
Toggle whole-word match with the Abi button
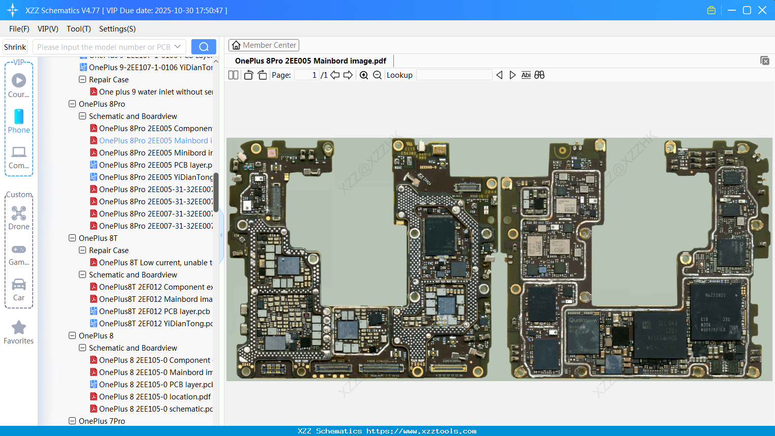pos(526,75)
